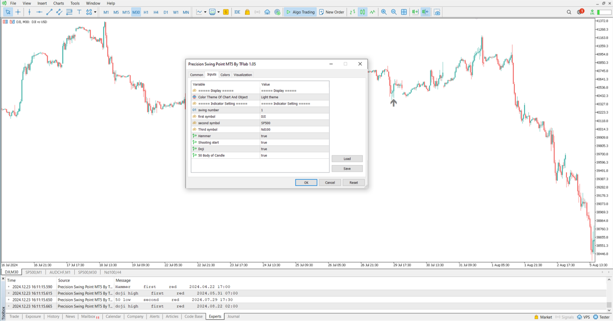Open the Market shopping bag icon
The image size is (613, 321).
point(247,12)
